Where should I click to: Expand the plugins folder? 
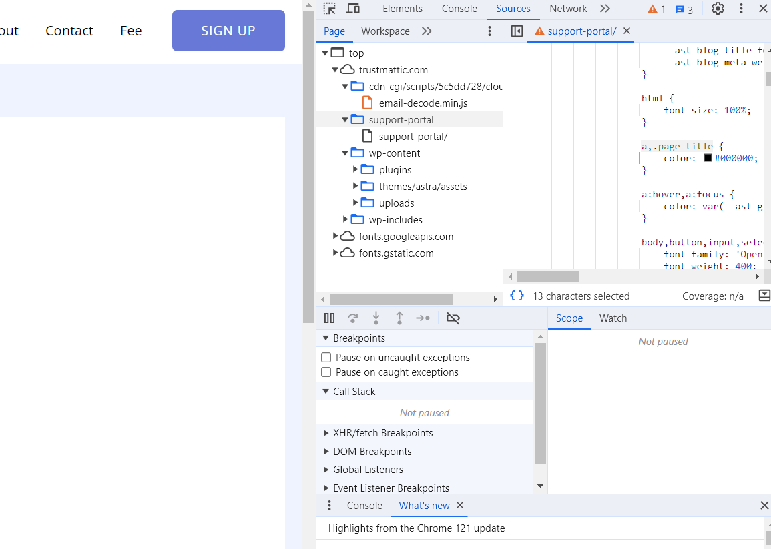[356, 169]
